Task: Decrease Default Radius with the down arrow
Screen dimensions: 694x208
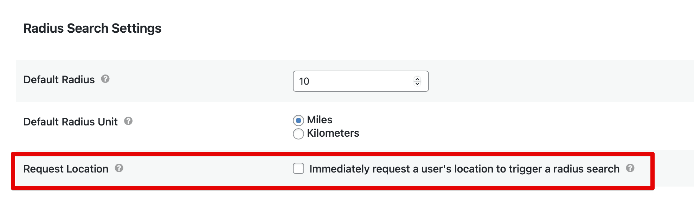Action: (x=417, y=84)
